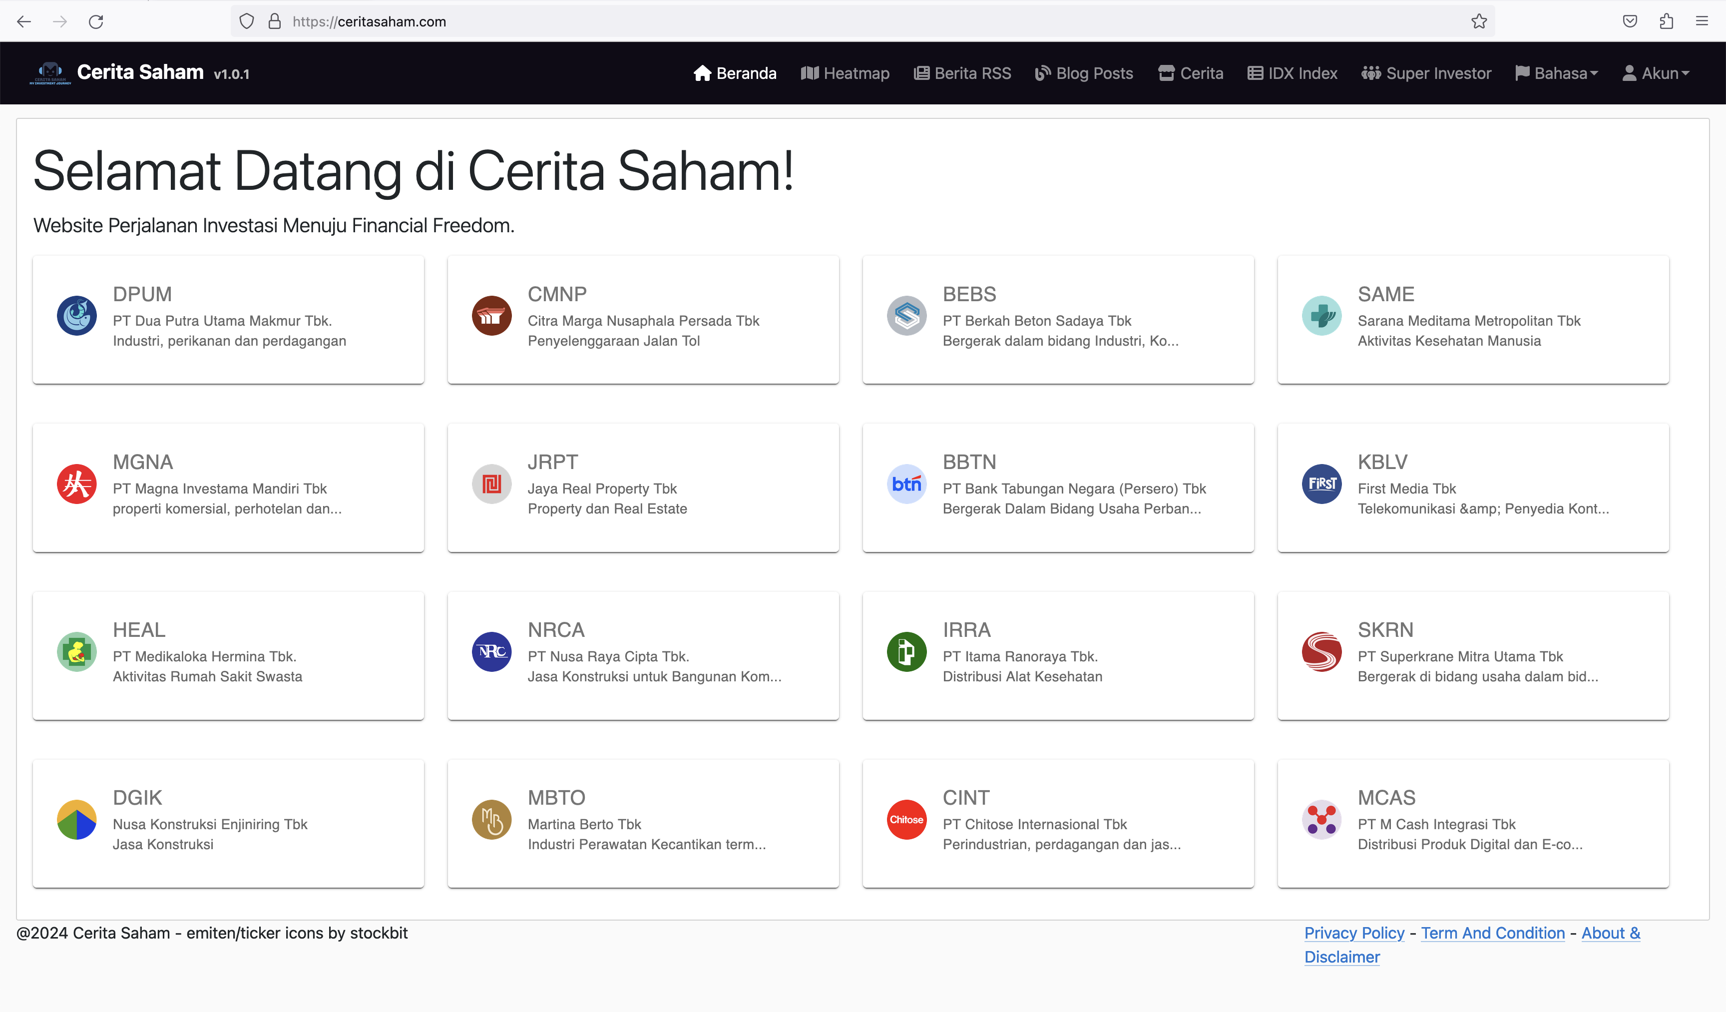Viewport: 1726px width, 1012px height.
Task: Select 'PT Superkrane Mitra Utama Tbk' text
Action: tap(1460, 656)
